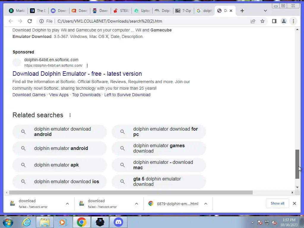This screenshot has width=304, height=228.
Task: Open Chrome three-dot menu
Action: click(293, 21)
